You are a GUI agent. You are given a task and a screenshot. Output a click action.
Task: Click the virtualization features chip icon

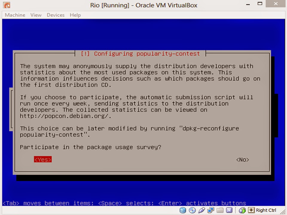(x=229, y=210)
